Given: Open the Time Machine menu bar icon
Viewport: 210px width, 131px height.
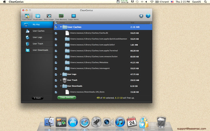Looking at the screenshot, I should click(137, 2).
